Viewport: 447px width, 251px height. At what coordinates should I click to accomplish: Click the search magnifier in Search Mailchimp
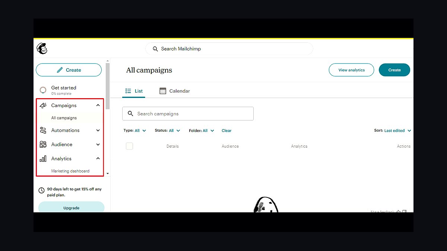(155, 49)
